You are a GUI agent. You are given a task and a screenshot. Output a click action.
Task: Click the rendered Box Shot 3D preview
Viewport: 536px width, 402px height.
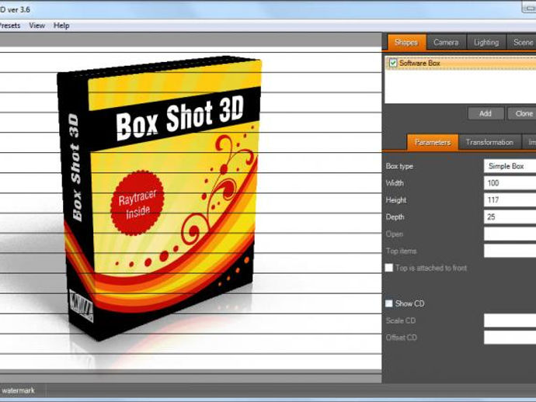click(x=161, y=198)
